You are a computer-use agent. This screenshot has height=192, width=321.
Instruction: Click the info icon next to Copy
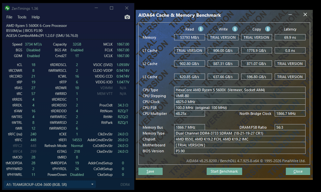268,29
